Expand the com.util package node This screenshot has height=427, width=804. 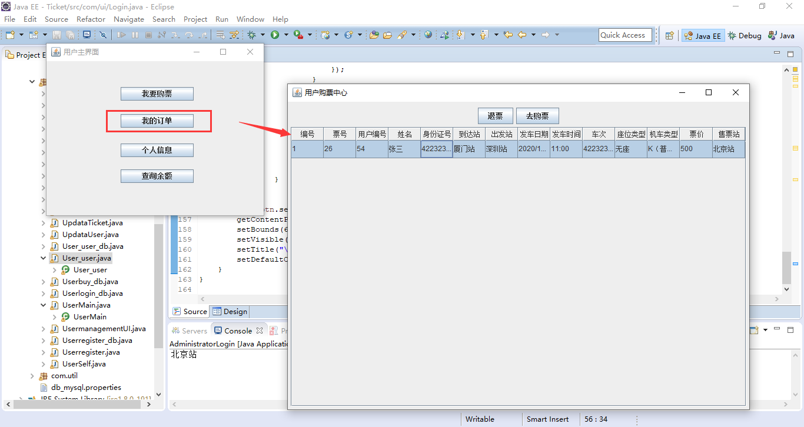click(x=32, y=376)
